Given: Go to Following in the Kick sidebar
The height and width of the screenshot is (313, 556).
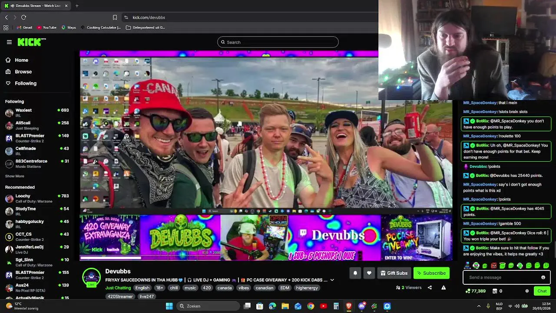Looking at the screenshot, I should click(21, 83).
